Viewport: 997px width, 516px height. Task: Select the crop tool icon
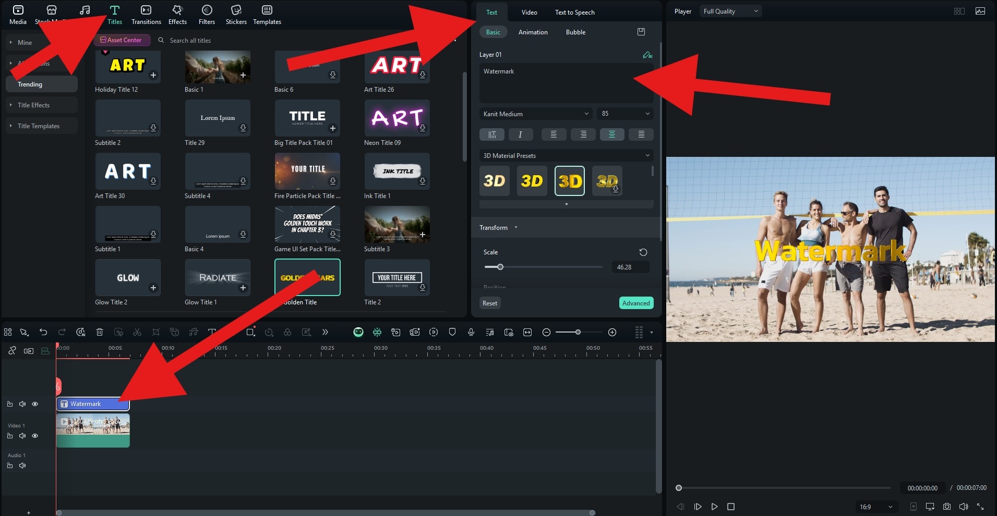(x=156, y=332)
